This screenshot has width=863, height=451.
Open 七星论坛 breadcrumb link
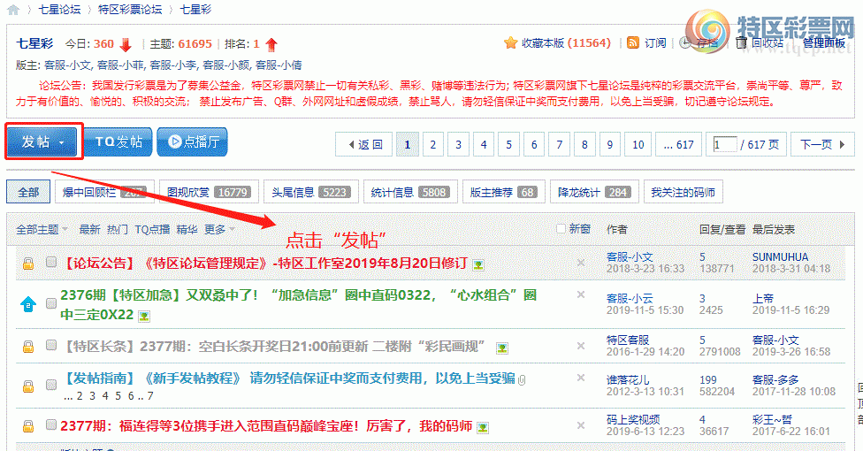pyautogui.click(x=59, y=10)
